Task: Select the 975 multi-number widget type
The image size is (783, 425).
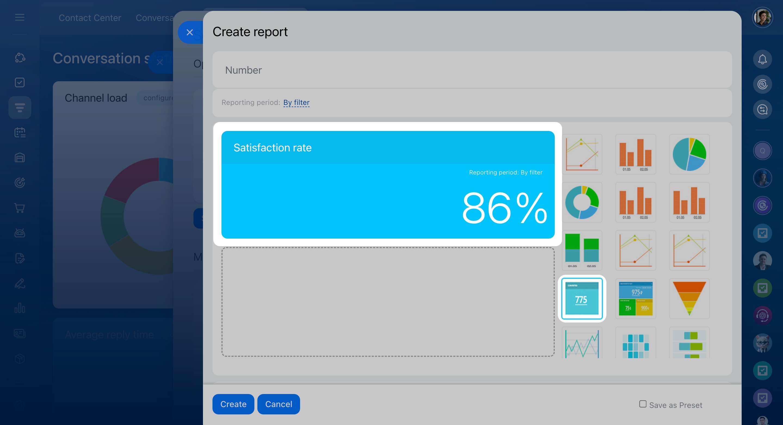Action: (635, 298)
